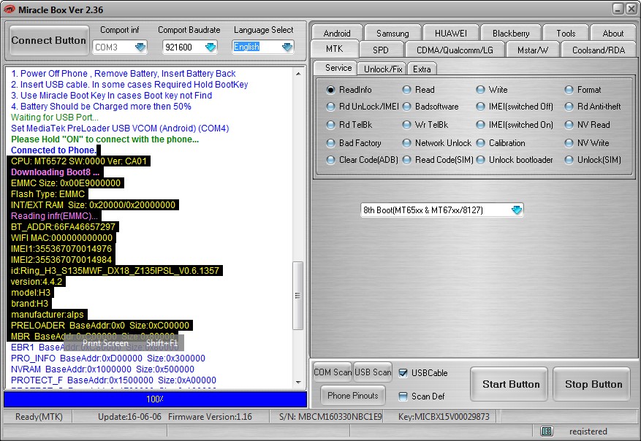Click the Connect Button
Image resolution: width=641 pixels, height=441 pixels.
click(x=49, y=40)
